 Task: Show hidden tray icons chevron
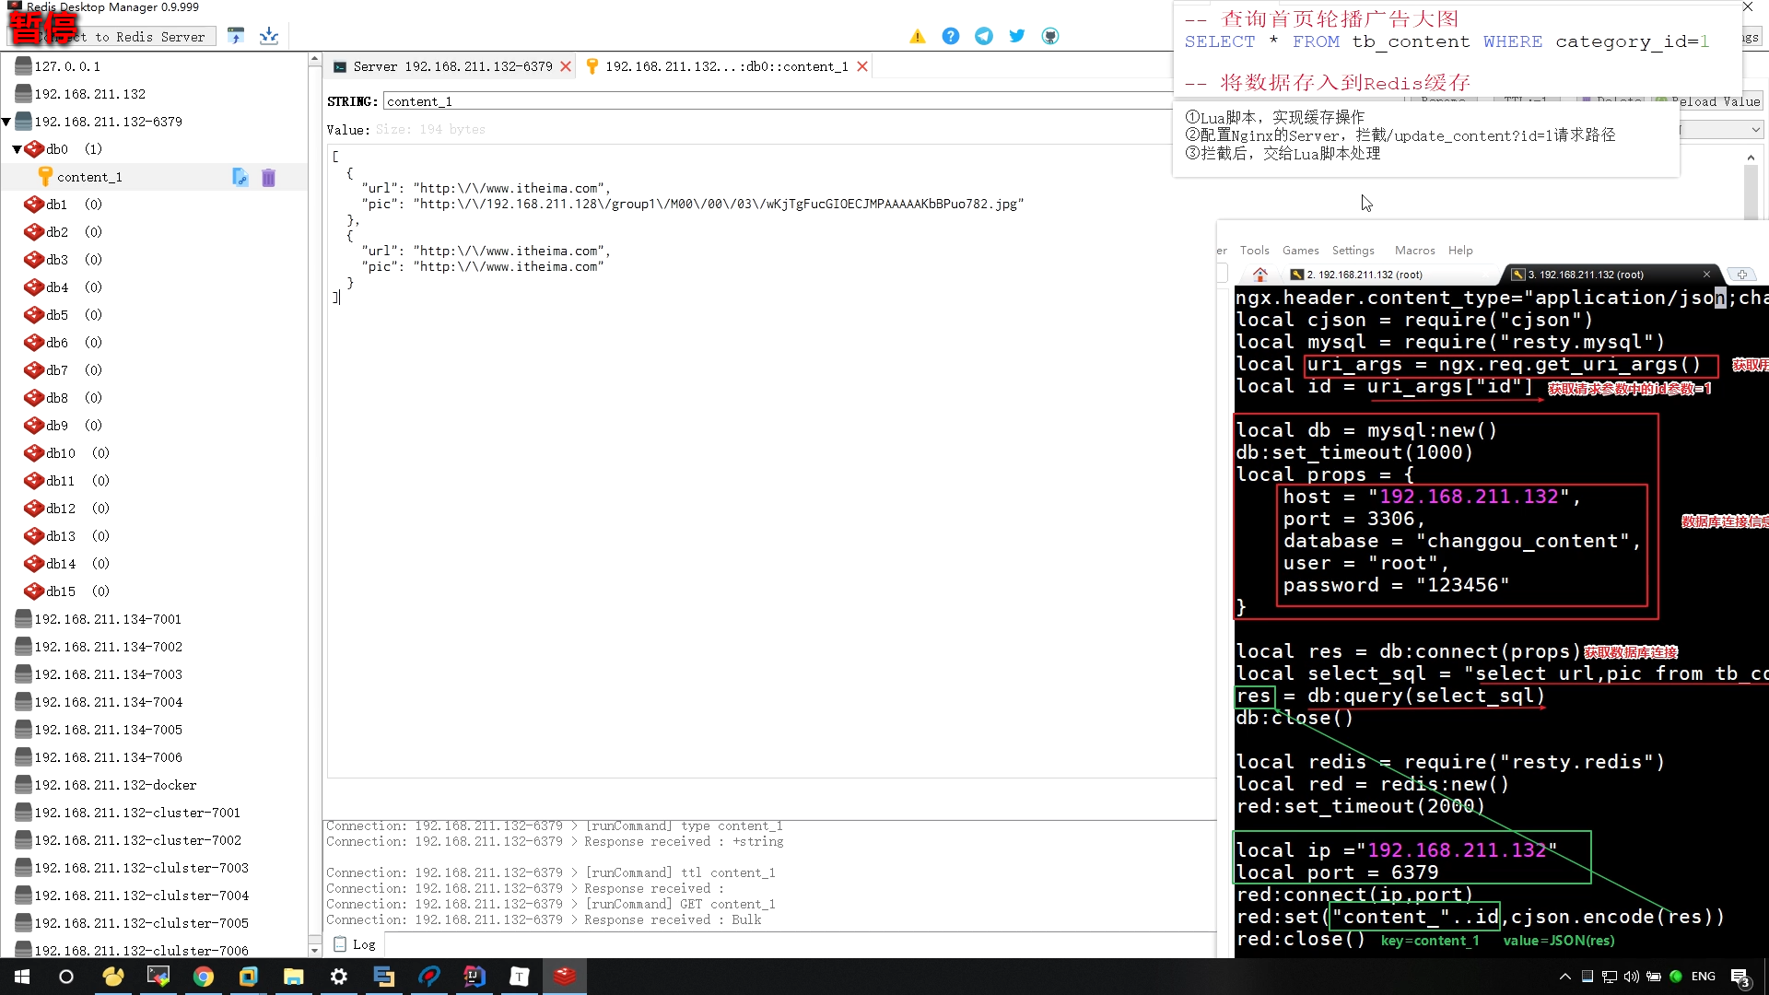1564,977
